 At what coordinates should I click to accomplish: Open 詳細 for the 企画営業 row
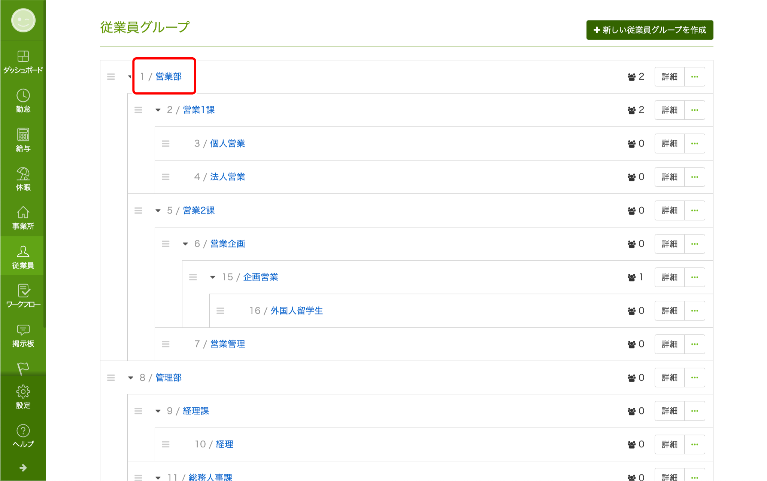pos(670,277)
